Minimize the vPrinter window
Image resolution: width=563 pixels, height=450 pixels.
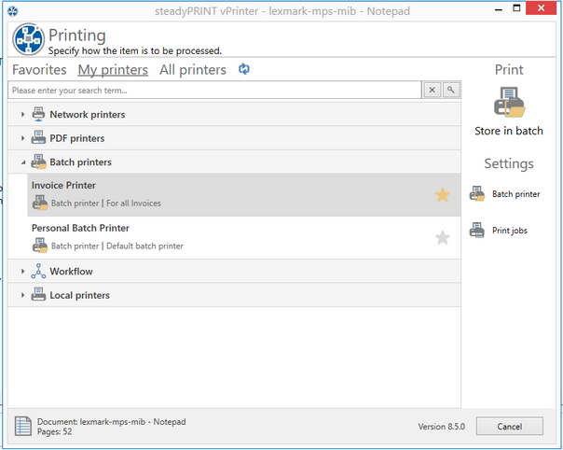pos(499,9)
